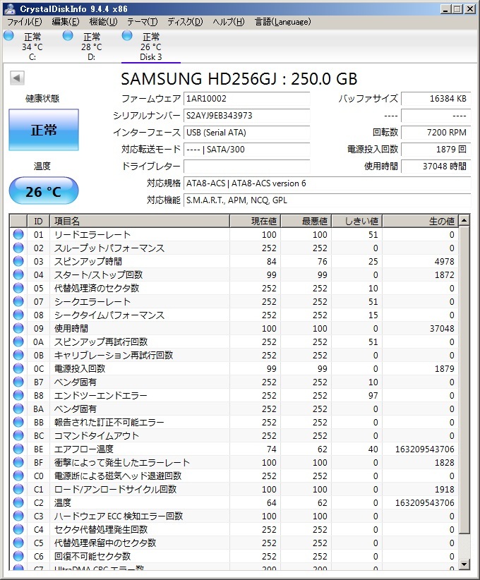Select the 代替処理保留中のセクタ数 row text
Screen dimensions: 480x580
[105, 543]
